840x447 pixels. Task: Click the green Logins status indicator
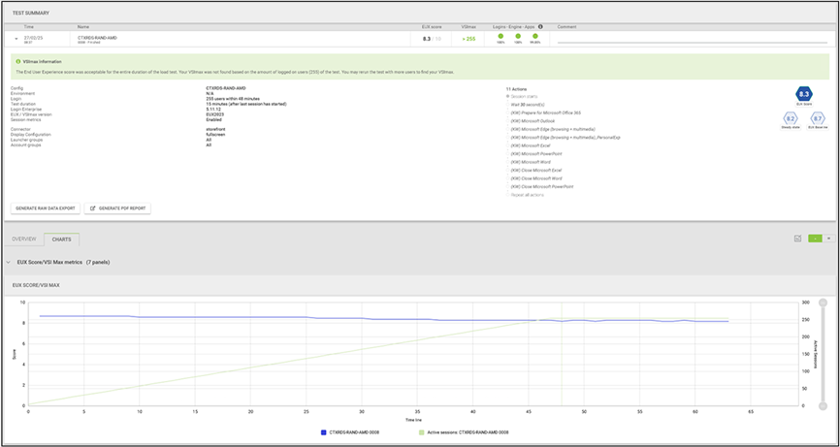pyautogui.click(x=501, y=36)
